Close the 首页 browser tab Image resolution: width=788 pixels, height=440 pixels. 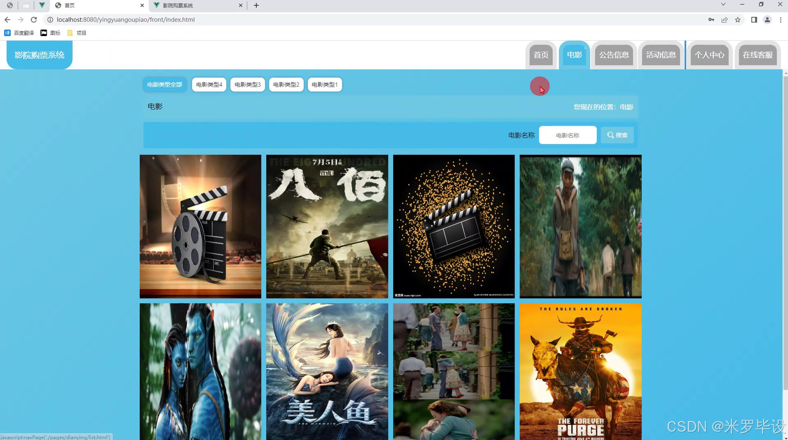(x=142, y=5)
